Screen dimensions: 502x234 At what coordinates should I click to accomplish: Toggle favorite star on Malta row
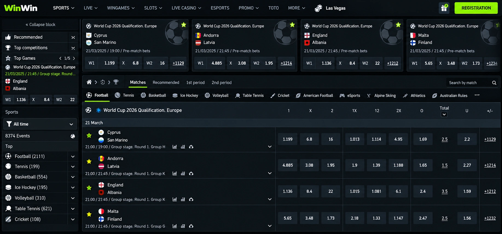coord(89,214)
